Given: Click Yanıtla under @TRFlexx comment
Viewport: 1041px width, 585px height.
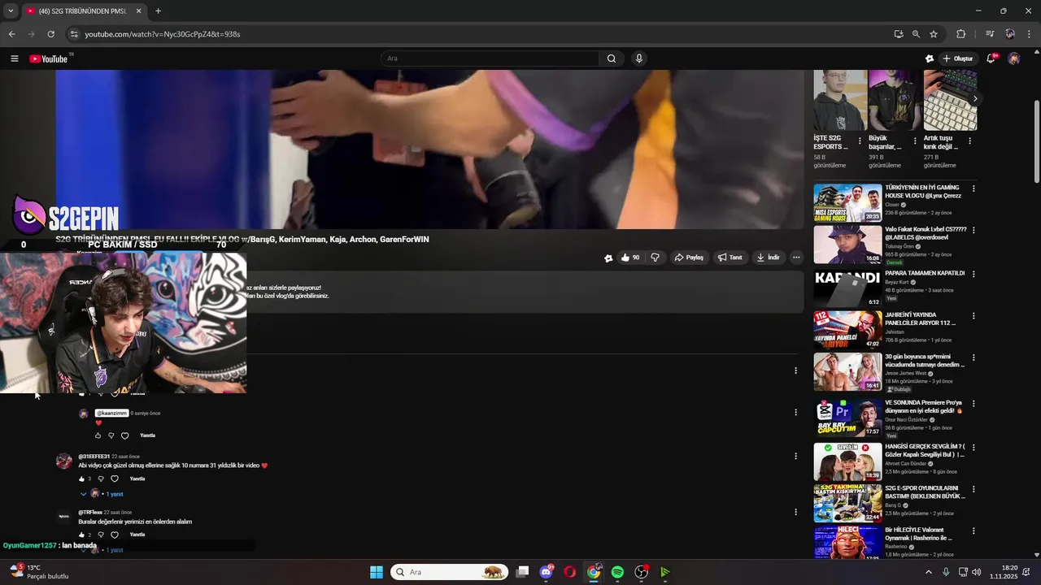Looking at the screenshot, I should (137, 535).
